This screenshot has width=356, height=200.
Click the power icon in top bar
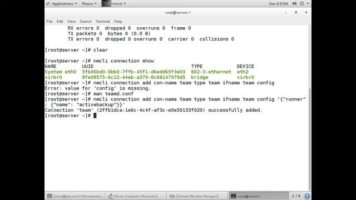pyautogui.click(x=301, y=4)
